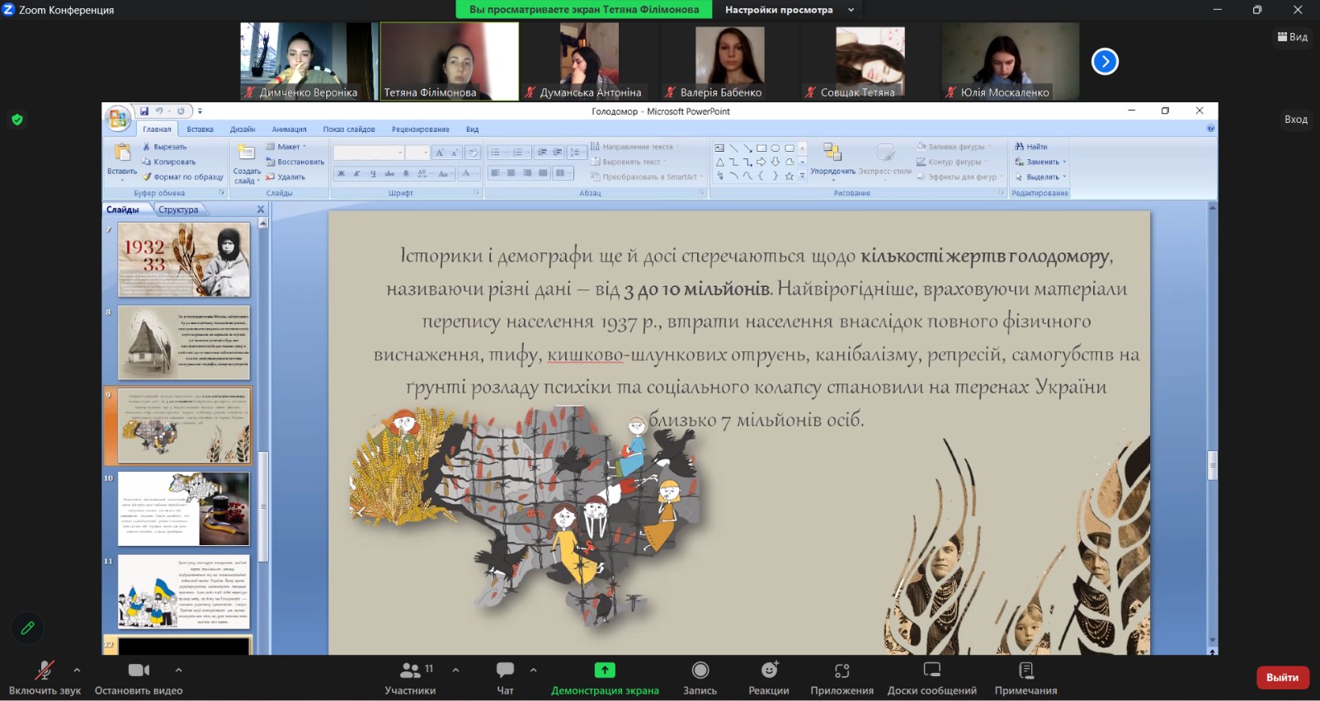This screenshot has height=701, width=1320.
Task: Switch to the Вставка ribbon tab
Action: 200,129
